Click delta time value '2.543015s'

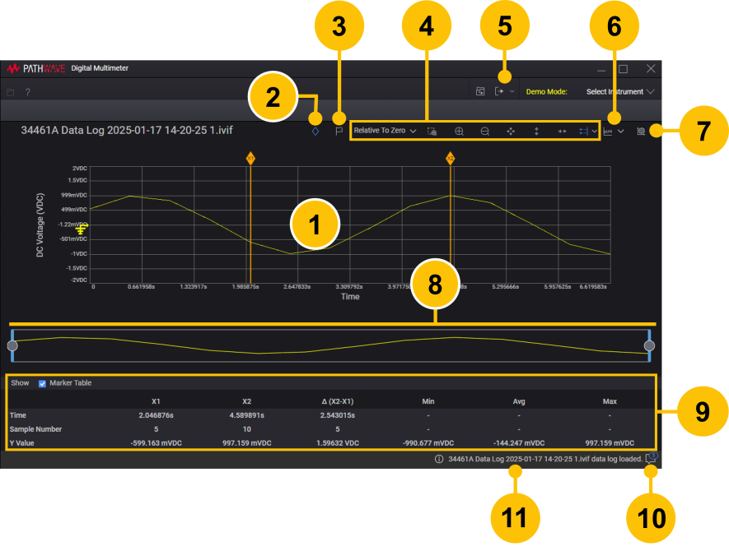coord(338,415)
